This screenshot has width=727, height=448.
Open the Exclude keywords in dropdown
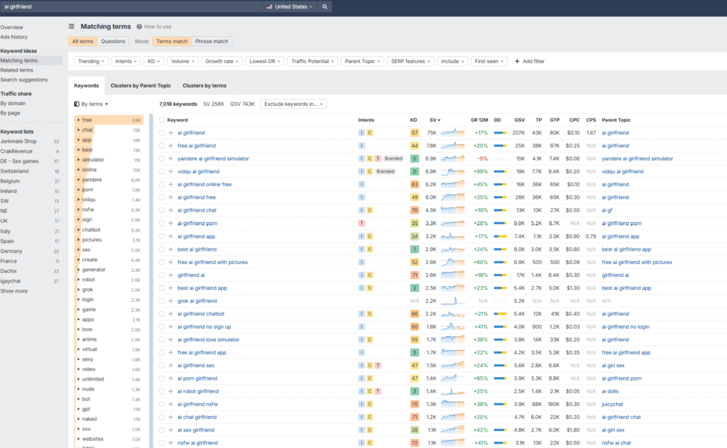coord(294,104)
